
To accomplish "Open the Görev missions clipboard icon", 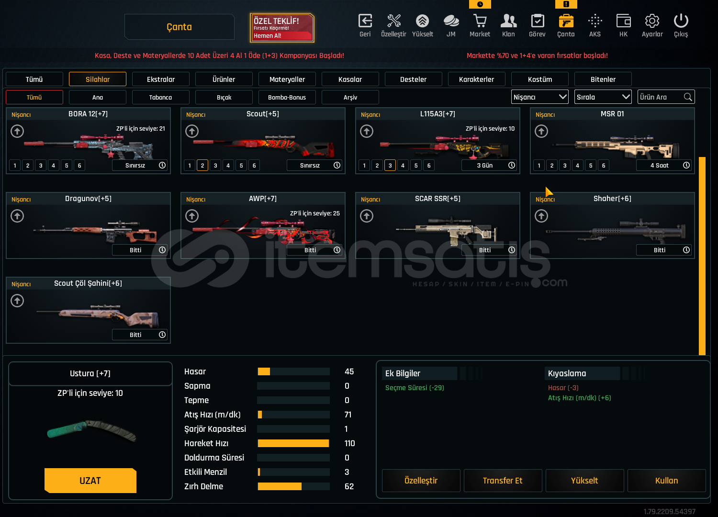I will [x=537, y=22].
